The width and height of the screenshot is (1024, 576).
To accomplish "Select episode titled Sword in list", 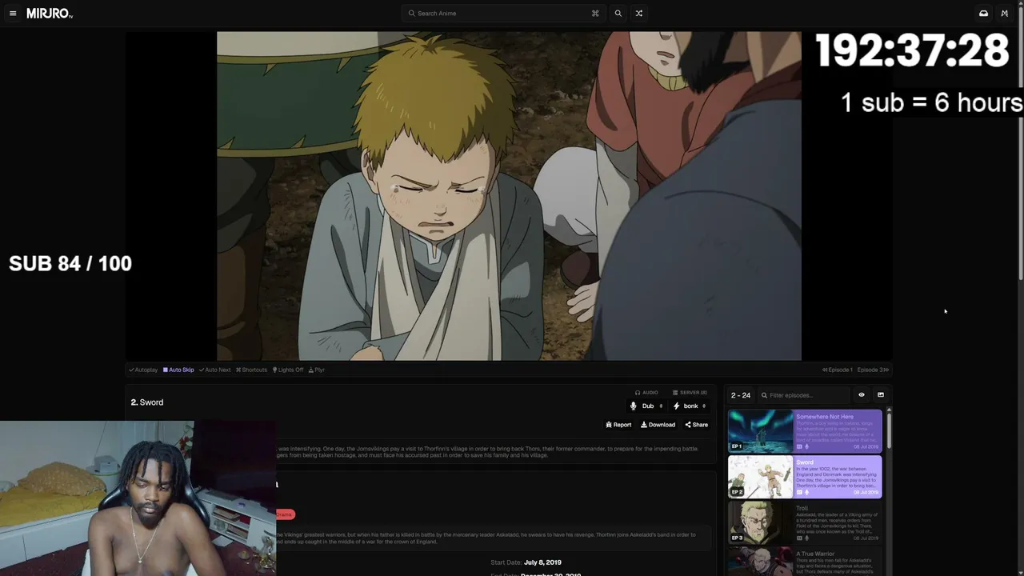I will pyautogui.click(x=805, y=462).
